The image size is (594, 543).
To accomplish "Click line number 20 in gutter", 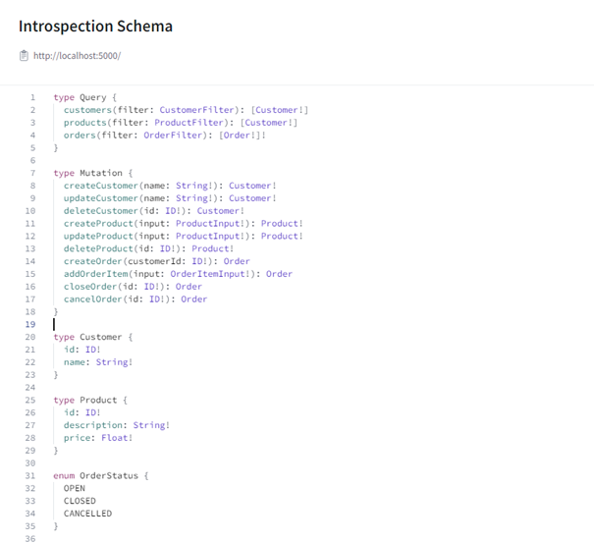I will pos(30,337).
